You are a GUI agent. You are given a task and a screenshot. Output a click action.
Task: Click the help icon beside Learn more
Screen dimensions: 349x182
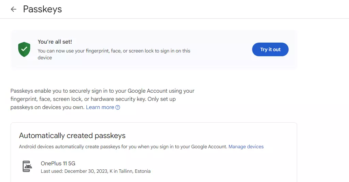pyautogui.click(x=118, y=107)
